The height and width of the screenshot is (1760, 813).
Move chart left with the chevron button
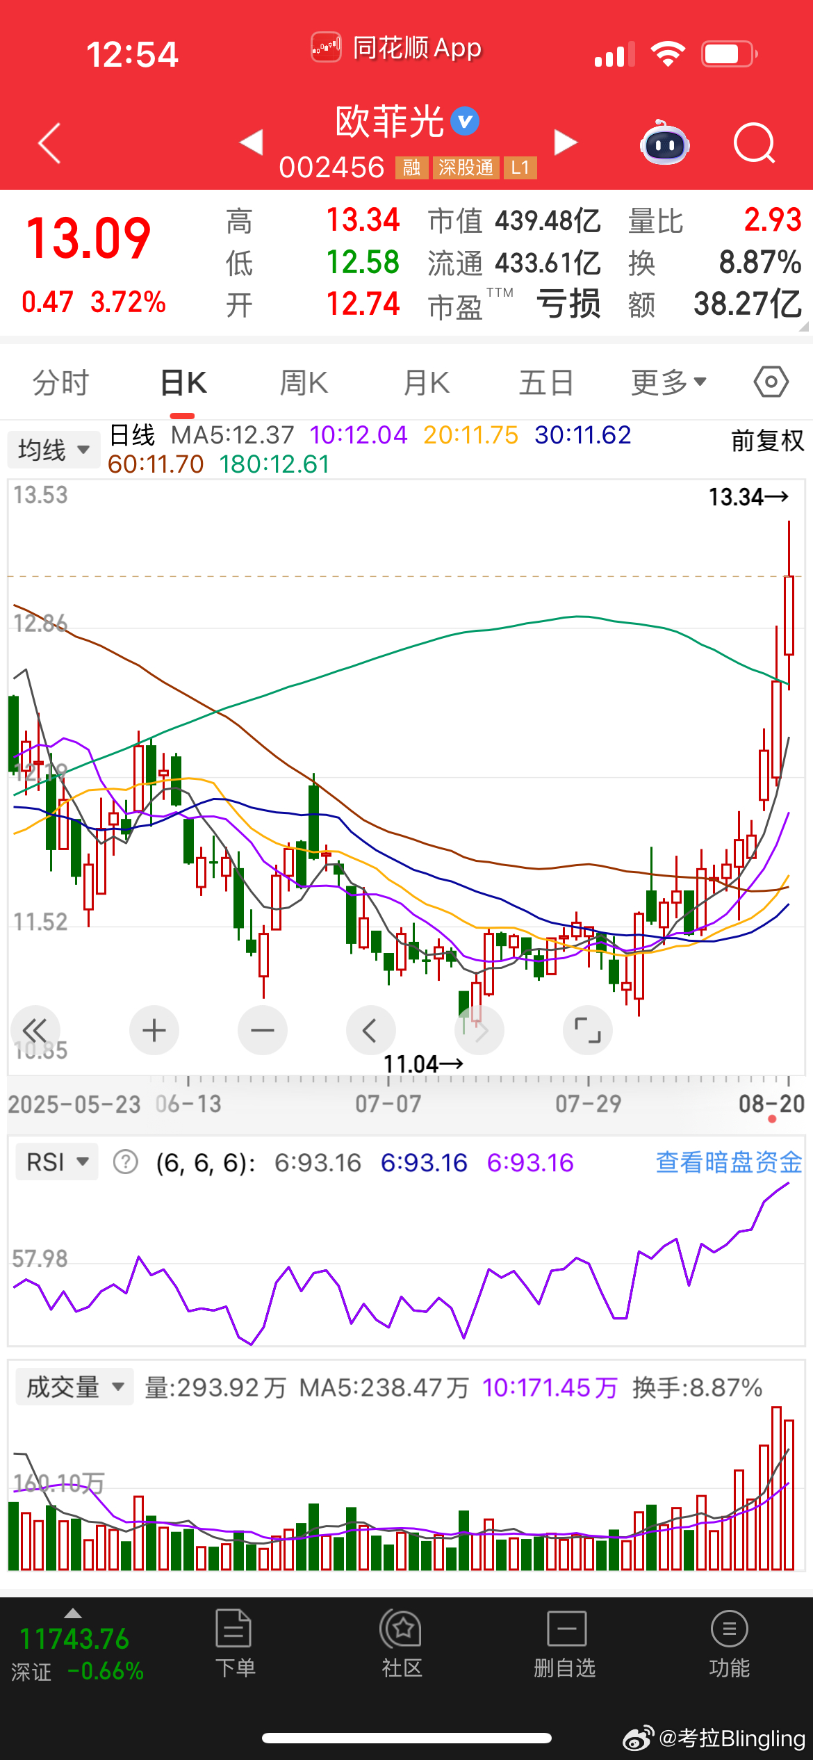pyautogui.click(x=371, y=1030)
